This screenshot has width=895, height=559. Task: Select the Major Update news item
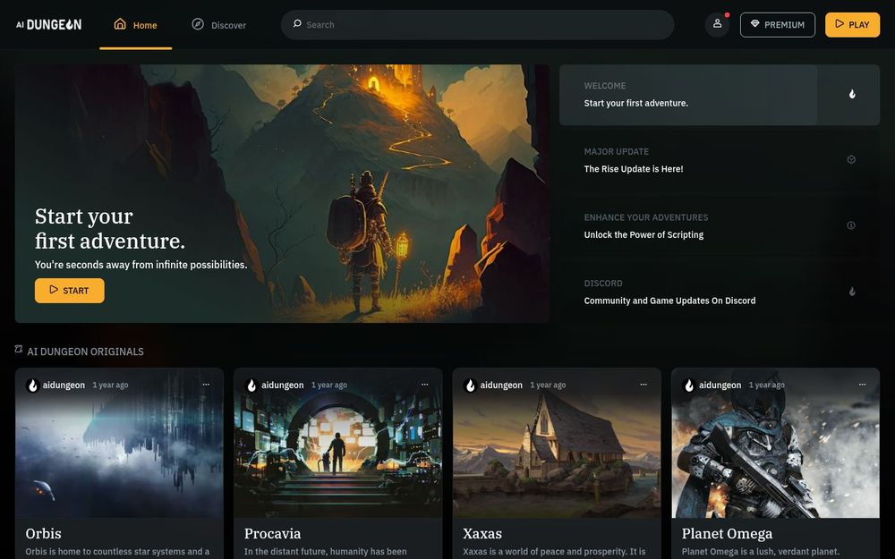pos(720,160)
